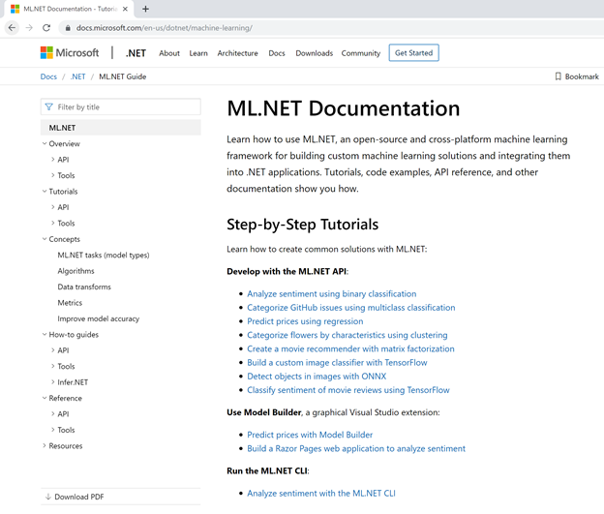Open Categorize flowers by characteristics using clustering
Viewport: 604px width, 514px height.
pyautogui.click(x=347, y=335)
